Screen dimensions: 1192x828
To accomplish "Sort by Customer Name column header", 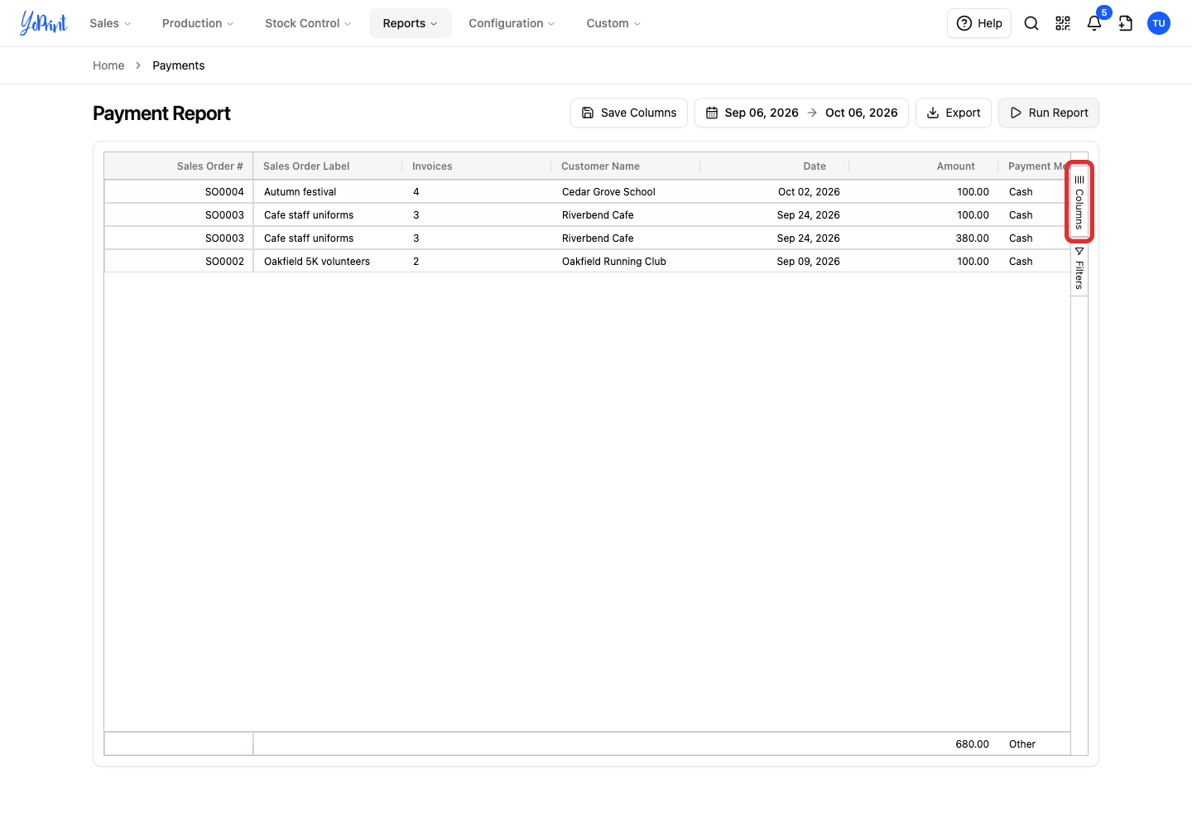I will (x=626, y=166).
